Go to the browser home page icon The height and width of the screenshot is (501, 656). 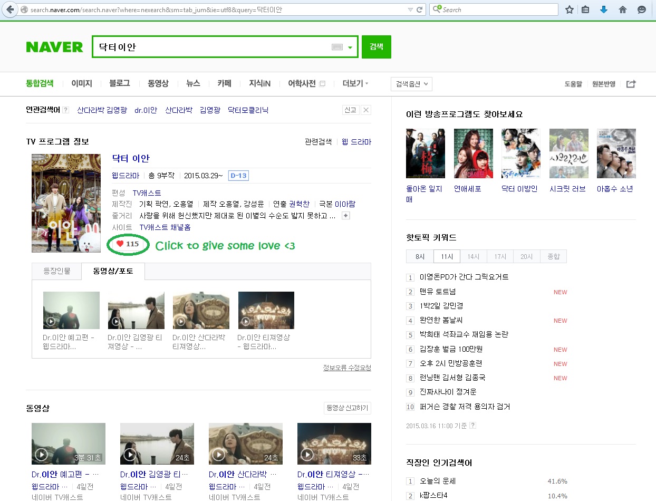pyautogui.click(x=622, y=9)
